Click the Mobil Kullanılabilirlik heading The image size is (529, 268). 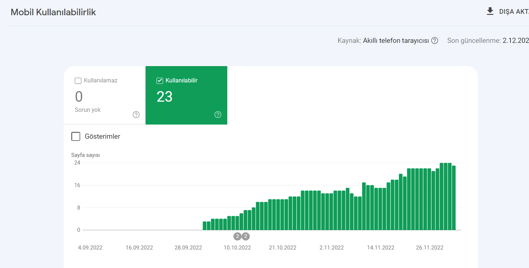click(x=53, y=12)
